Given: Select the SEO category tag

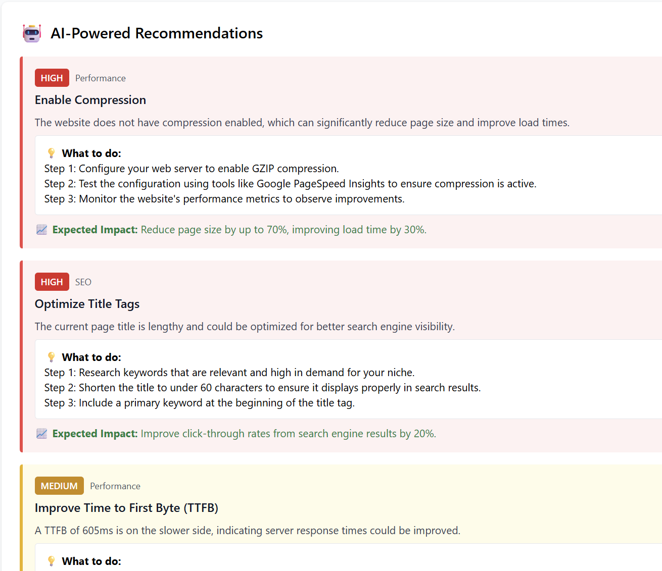Looking at the screenshot, I should 83,282.
